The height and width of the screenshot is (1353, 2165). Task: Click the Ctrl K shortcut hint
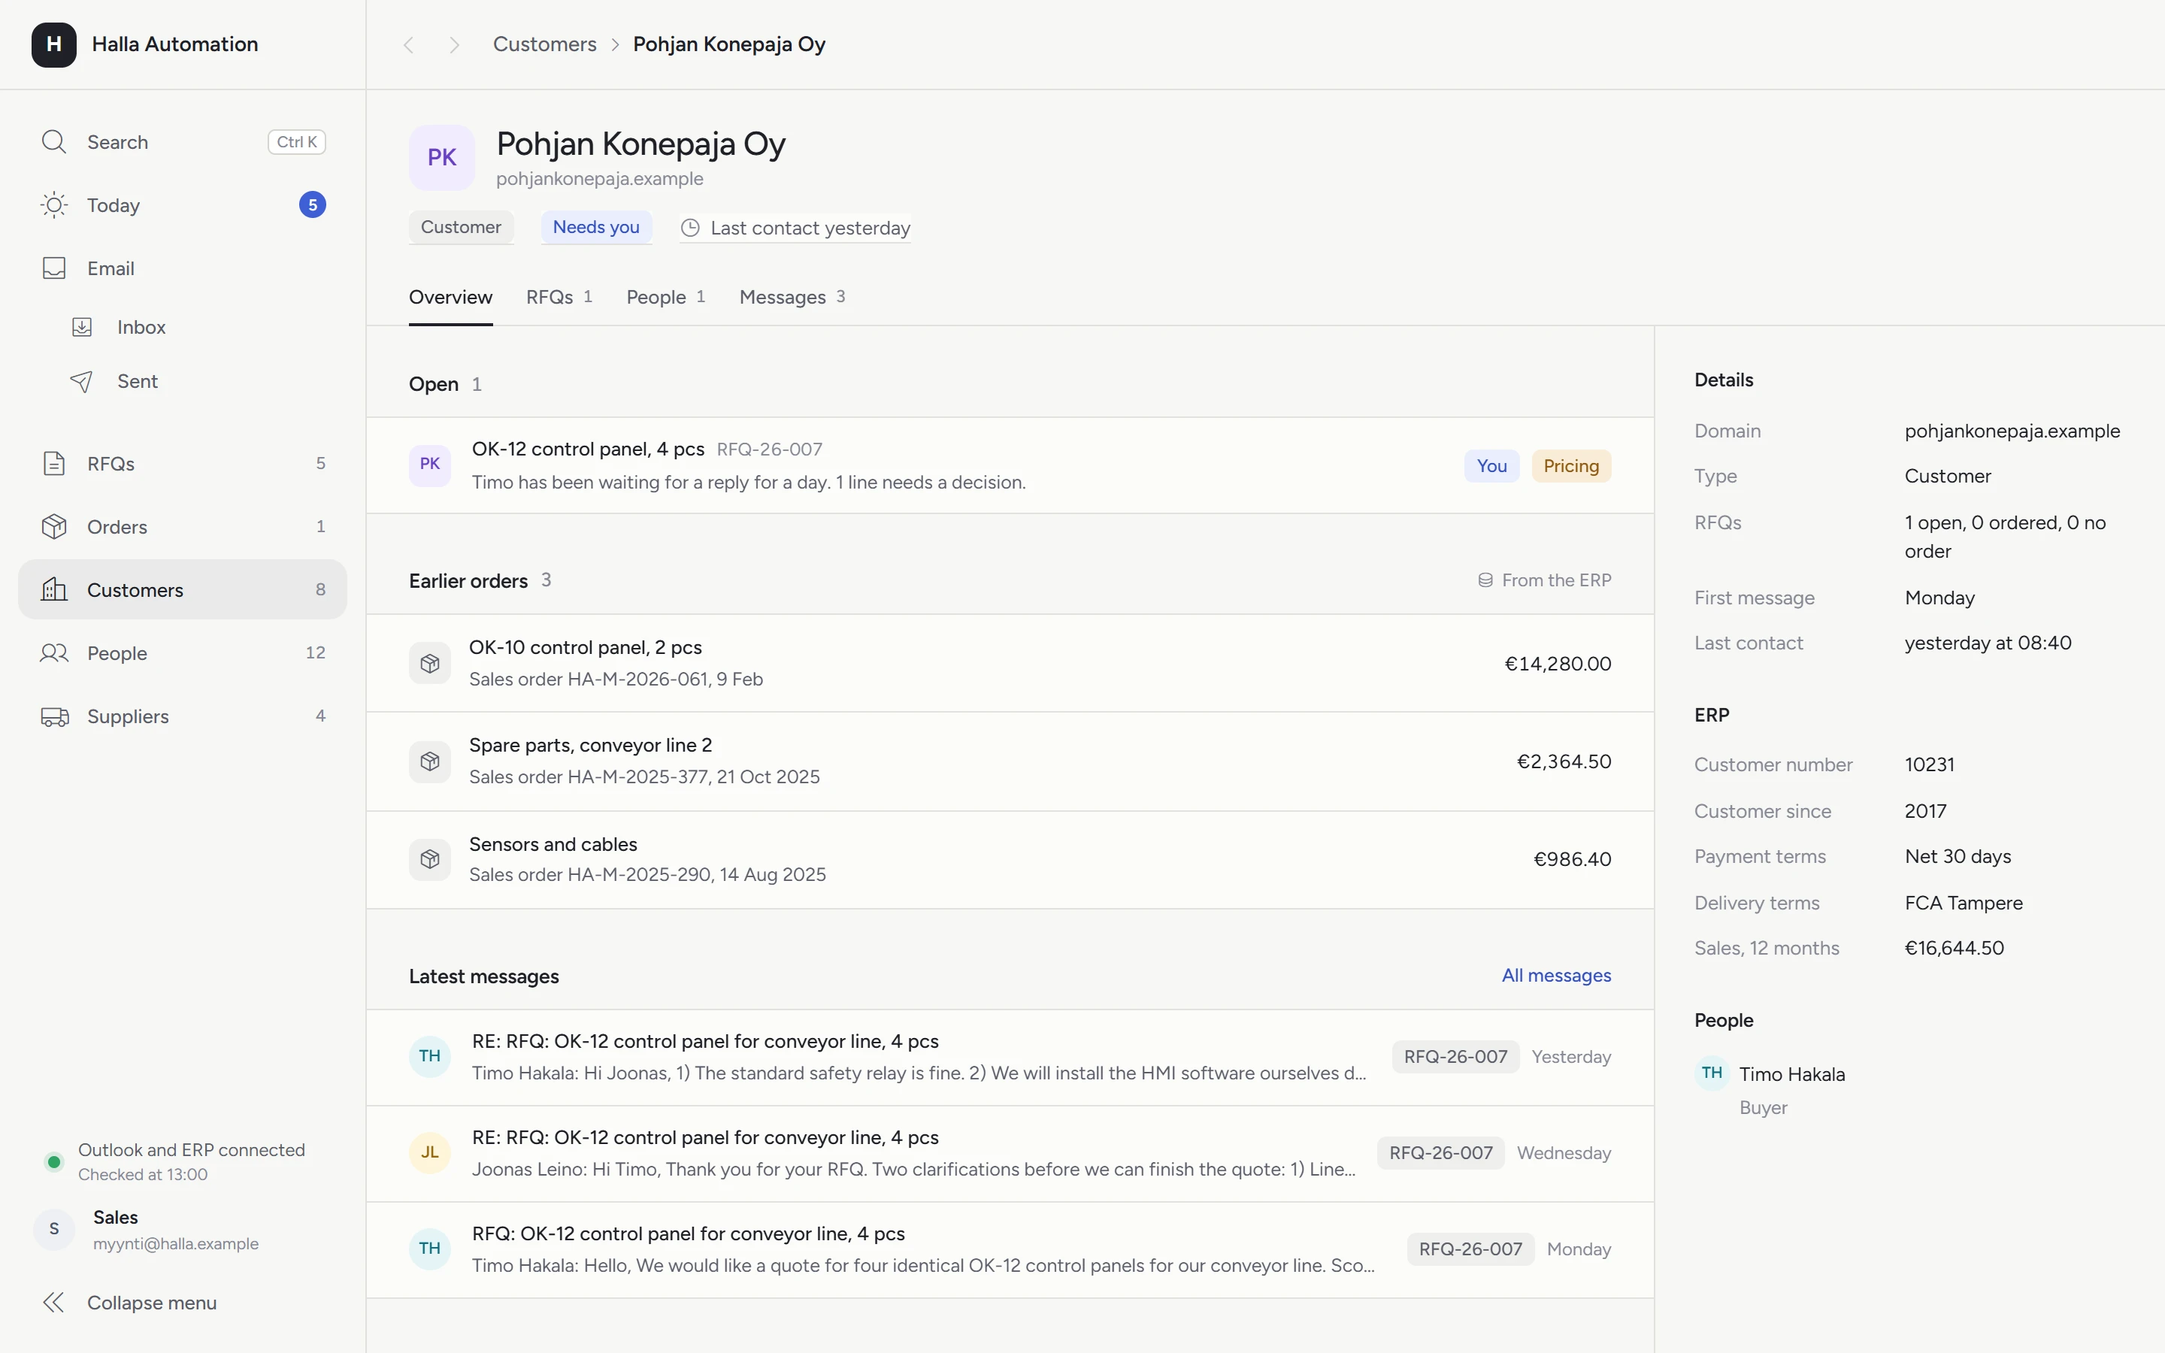[x=297, y=141]
